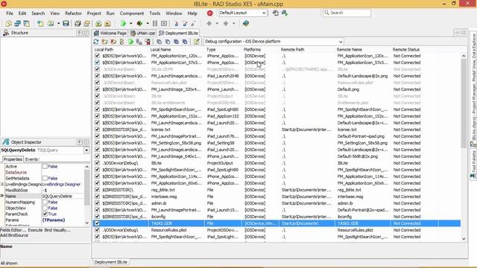Toggle checkbox for the reg_iblite.txt row
477x268 pixels.
point(97,190)
